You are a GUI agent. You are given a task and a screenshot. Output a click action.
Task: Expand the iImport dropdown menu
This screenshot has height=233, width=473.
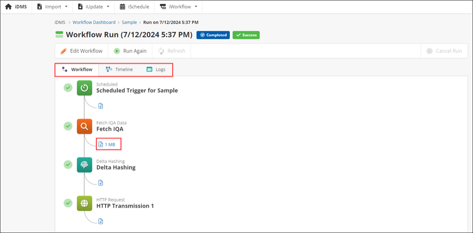point(56,7)
